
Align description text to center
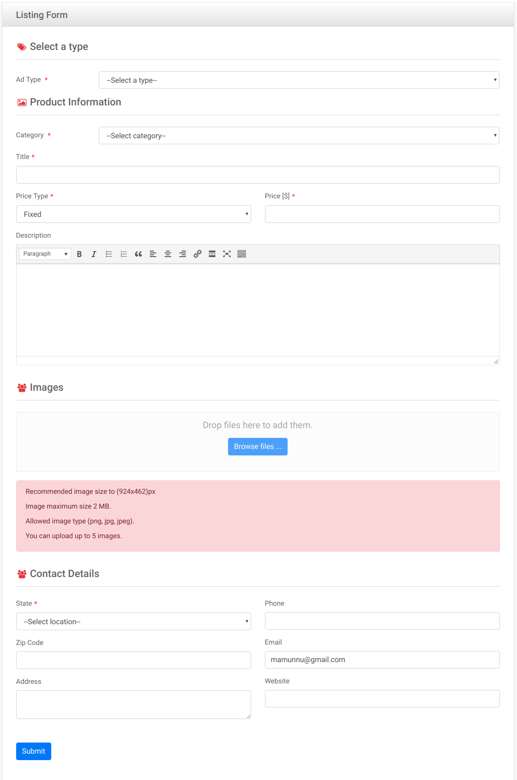click(x=168, y=254)
